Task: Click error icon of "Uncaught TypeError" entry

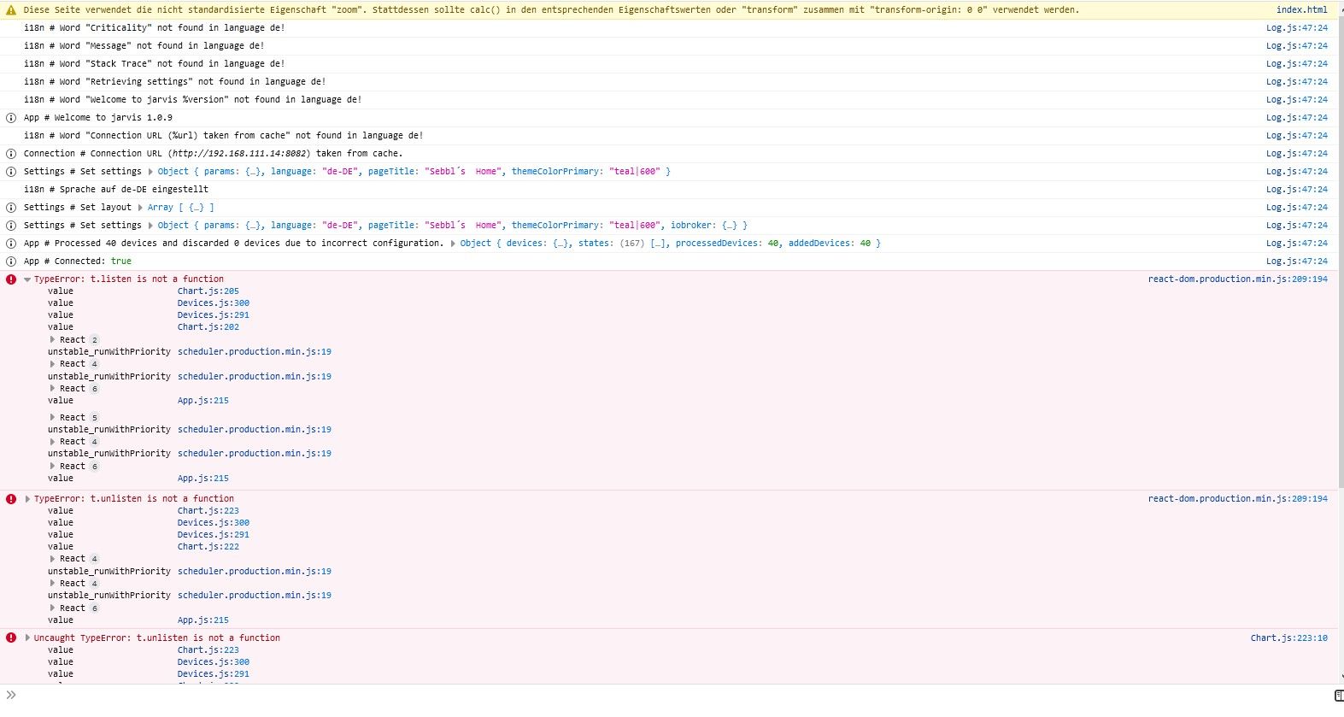Action: 11,638
